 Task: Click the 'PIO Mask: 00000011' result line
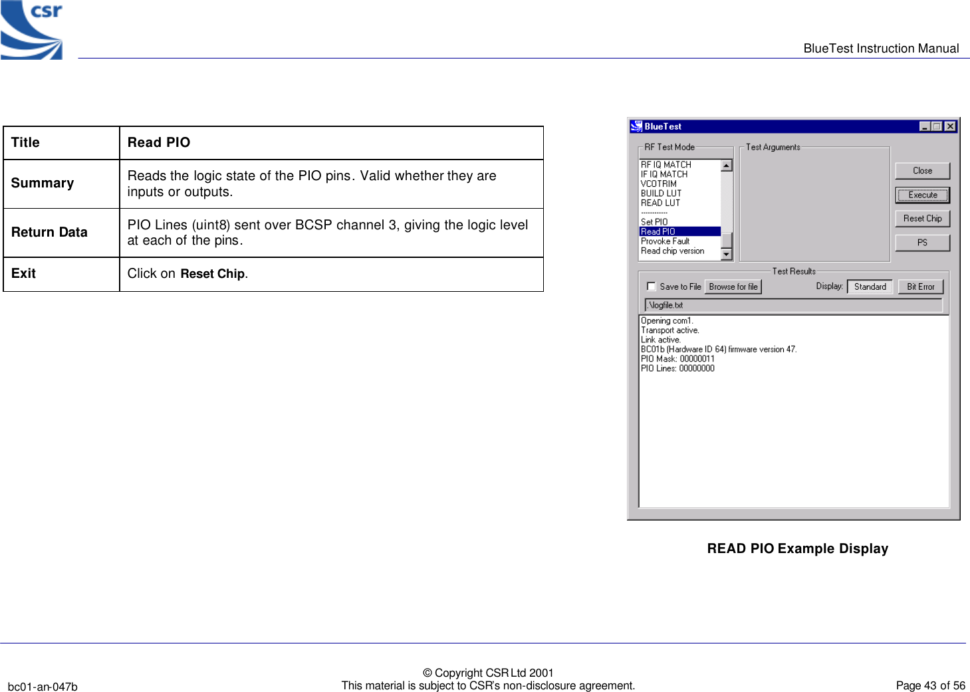point(677,359)
